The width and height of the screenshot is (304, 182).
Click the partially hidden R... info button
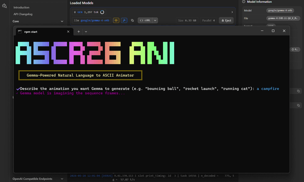point(295,50)
